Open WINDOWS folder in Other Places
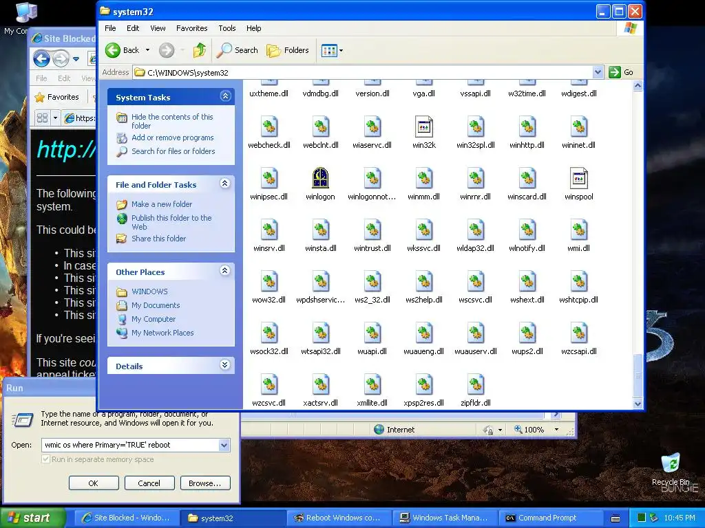The height and width of the screenshot is (528, 705). tap(149, 291)
